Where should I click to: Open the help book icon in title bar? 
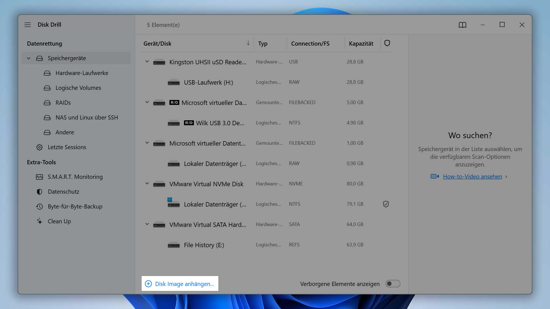tap(463, 25)
